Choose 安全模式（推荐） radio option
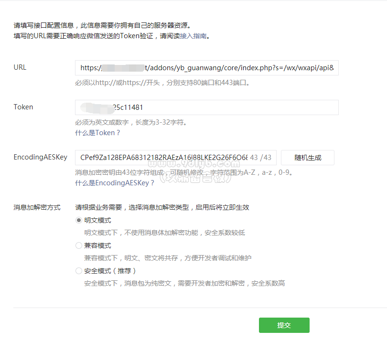 coord(79,271)
